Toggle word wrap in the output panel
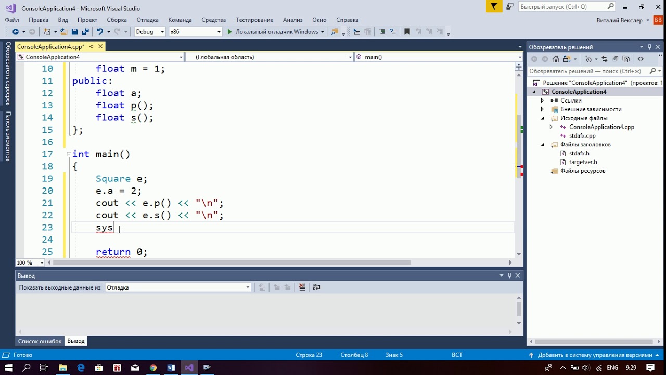Viewport: 666px width, 375px height. pyautogui.click(x=316, y=287)
